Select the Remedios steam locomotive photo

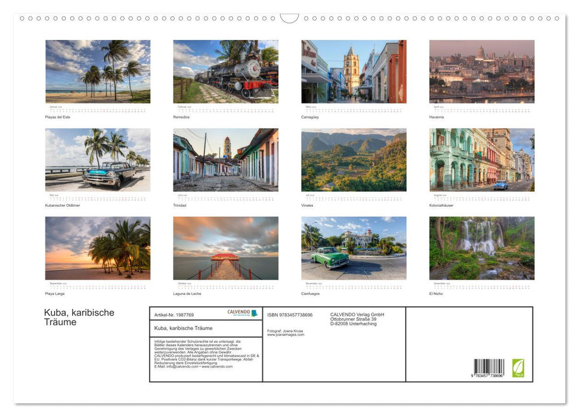click(225, 71)
